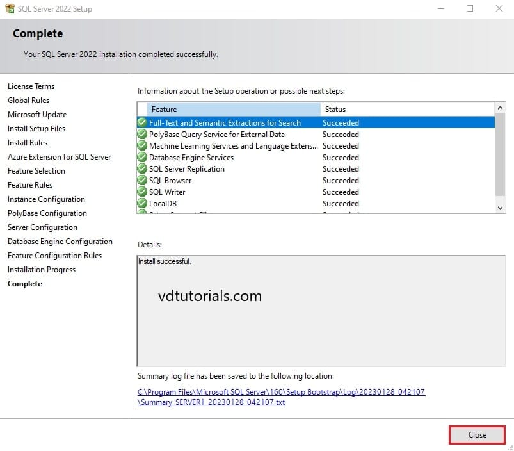Viewport: 514px width, 451px height.
Task: Click the green check next to SQL Writer
Action: [x=142, y=192]
